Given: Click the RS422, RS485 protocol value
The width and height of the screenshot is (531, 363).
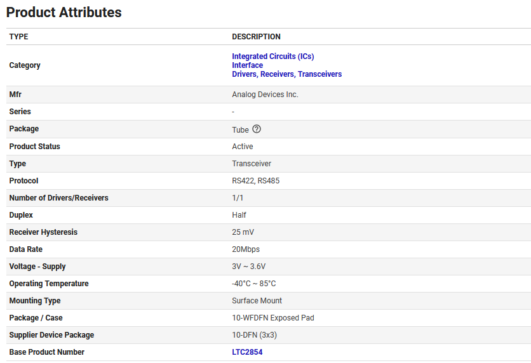Looking at the screenshot, I should point(255,181).
